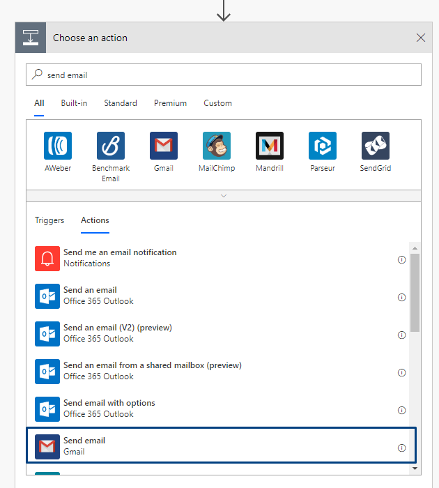Click Outlook icon beside Send email with options
Image resolution: width=439 pixels, height=488 pixels.
pos(47,409)
